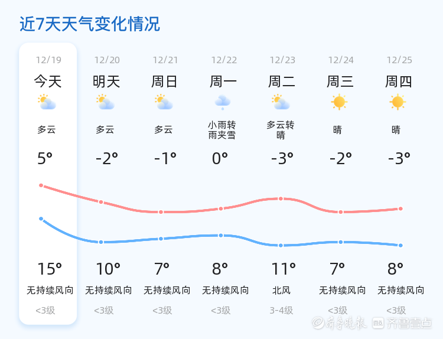The height and width of the screenshot is (339, 443).
Task: Click the sunny icon under 周三
Action: 339,102
